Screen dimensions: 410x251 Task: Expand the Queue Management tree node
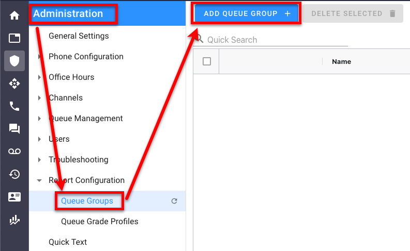pyautogui.click(x=39, y=119)
